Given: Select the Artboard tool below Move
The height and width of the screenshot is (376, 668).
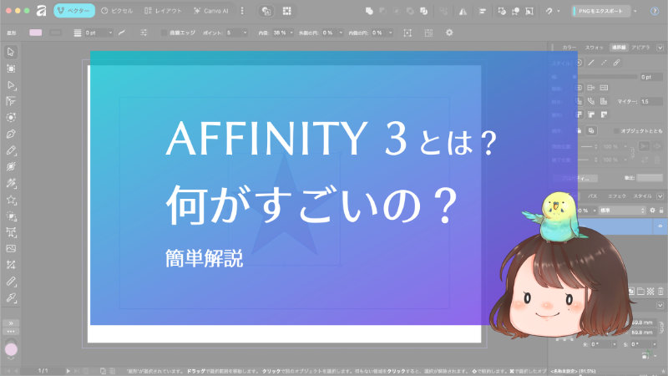Looking at the screenshot, I should tap(11, 69).
